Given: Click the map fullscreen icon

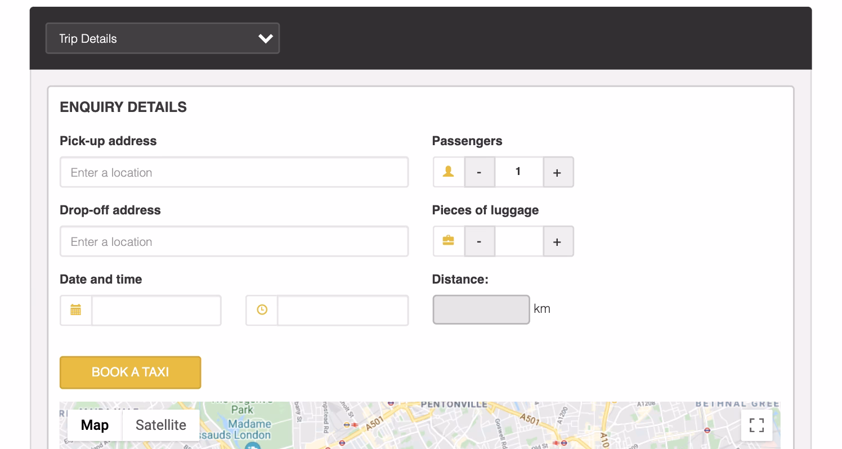Looking at the screenshot, I should pos(756,425).
